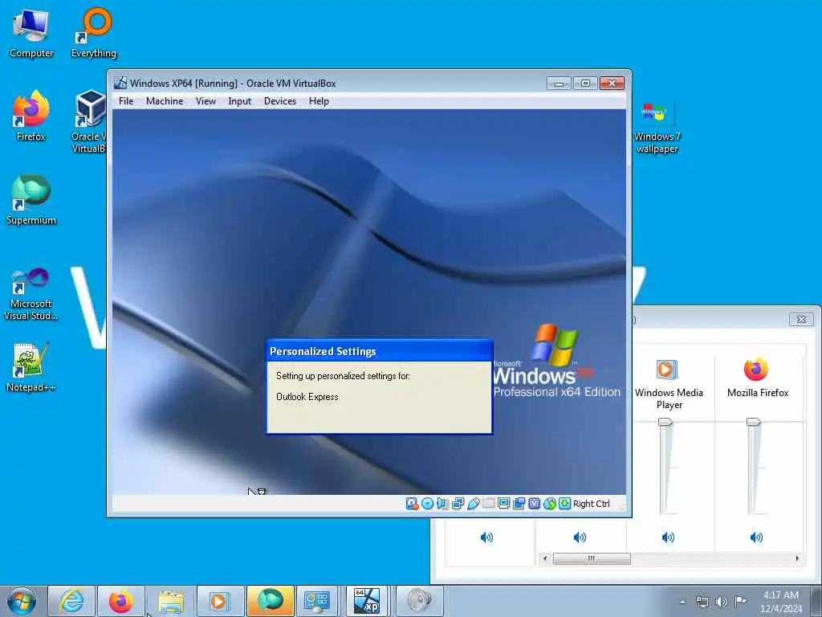The image size is (822, 617).
Task: Switch to the Volume Mixer speaker taskbar button
Action: click(419, 601)
